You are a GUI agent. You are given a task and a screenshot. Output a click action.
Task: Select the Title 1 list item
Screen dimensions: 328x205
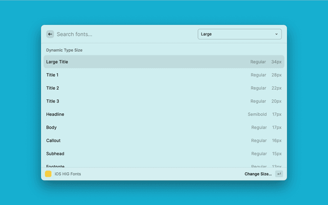click(x=164, y=75)
